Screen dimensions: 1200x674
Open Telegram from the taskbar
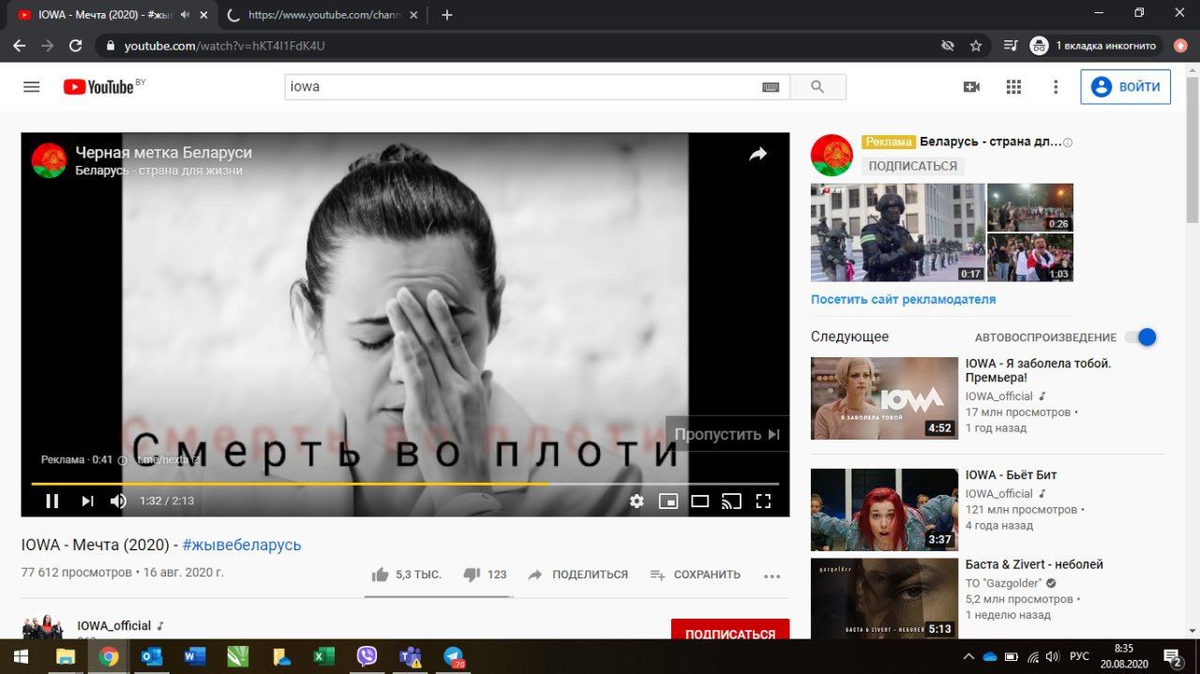(454, 656)
